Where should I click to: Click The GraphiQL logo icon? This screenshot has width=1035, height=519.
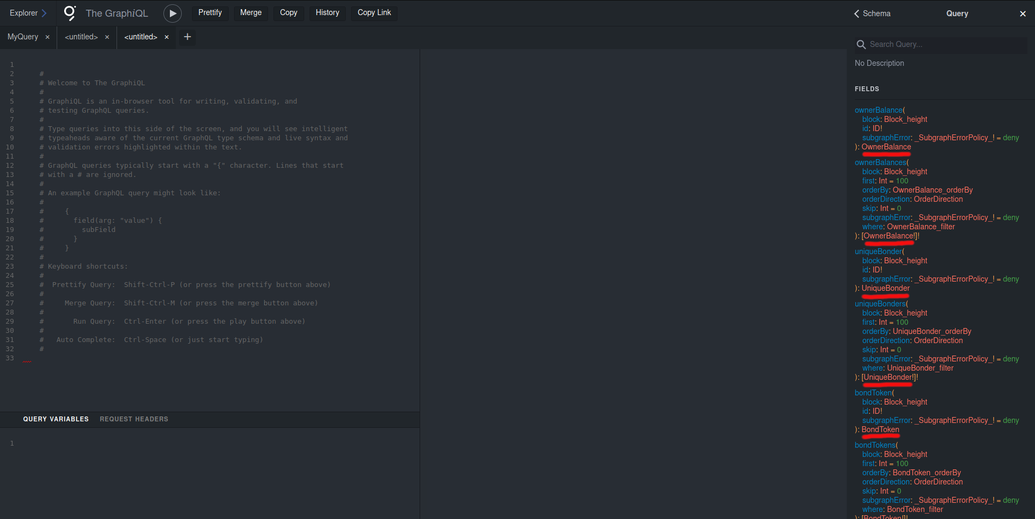(70, 13)
